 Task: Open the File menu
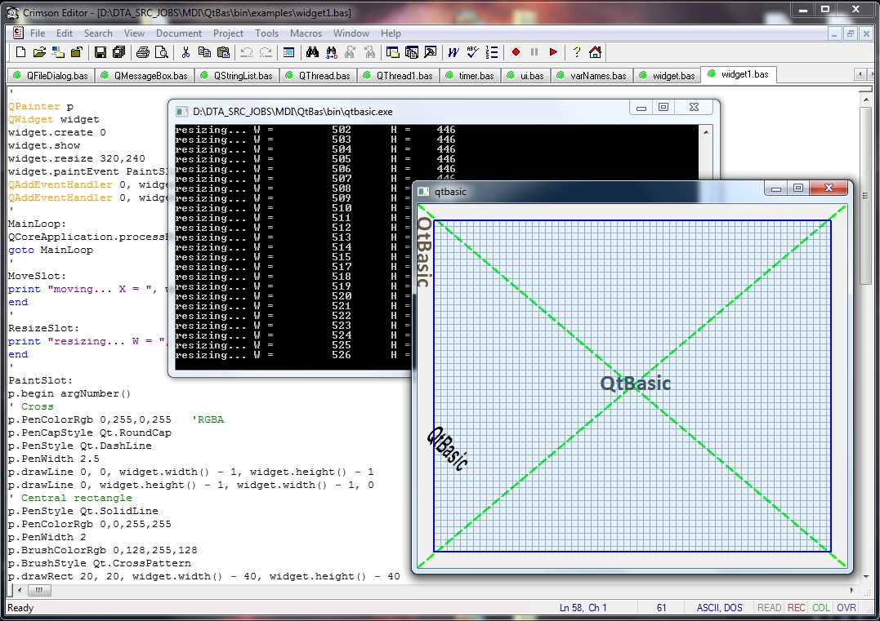[38, 33]
